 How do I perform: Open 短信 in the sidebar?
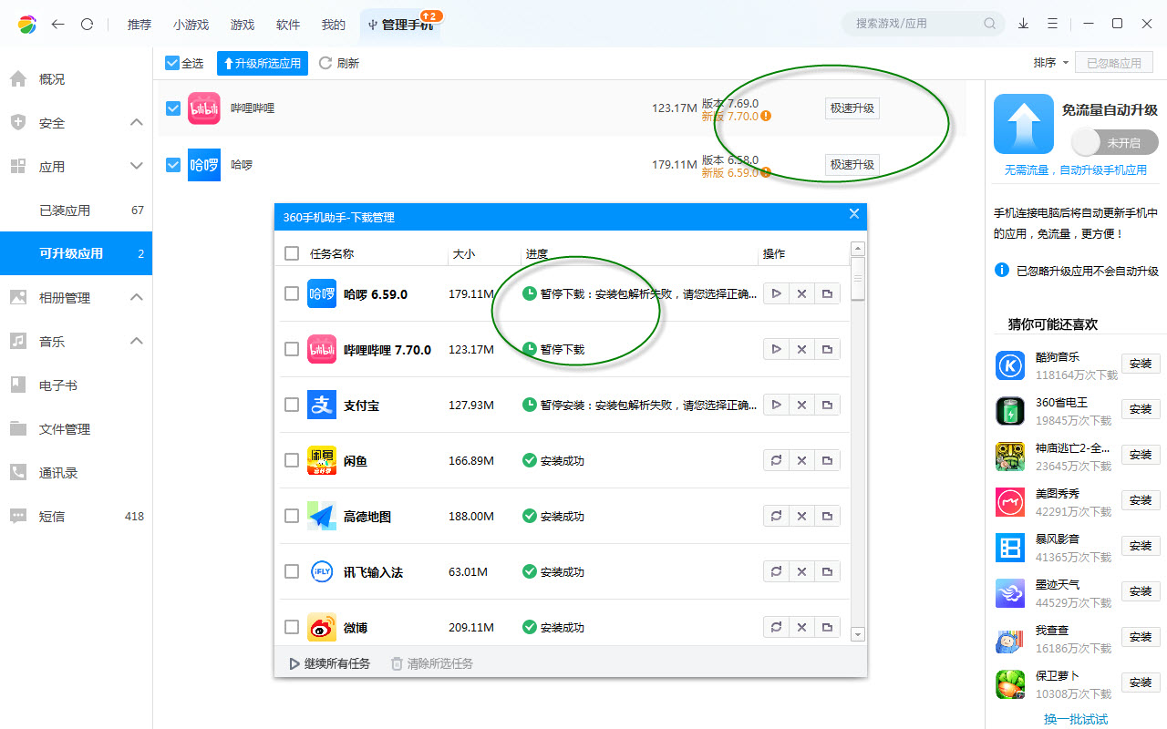(x=76, y=516)
